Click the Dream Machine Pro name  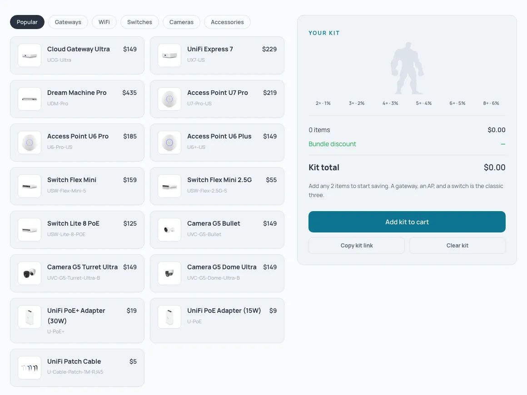point(77,93)
